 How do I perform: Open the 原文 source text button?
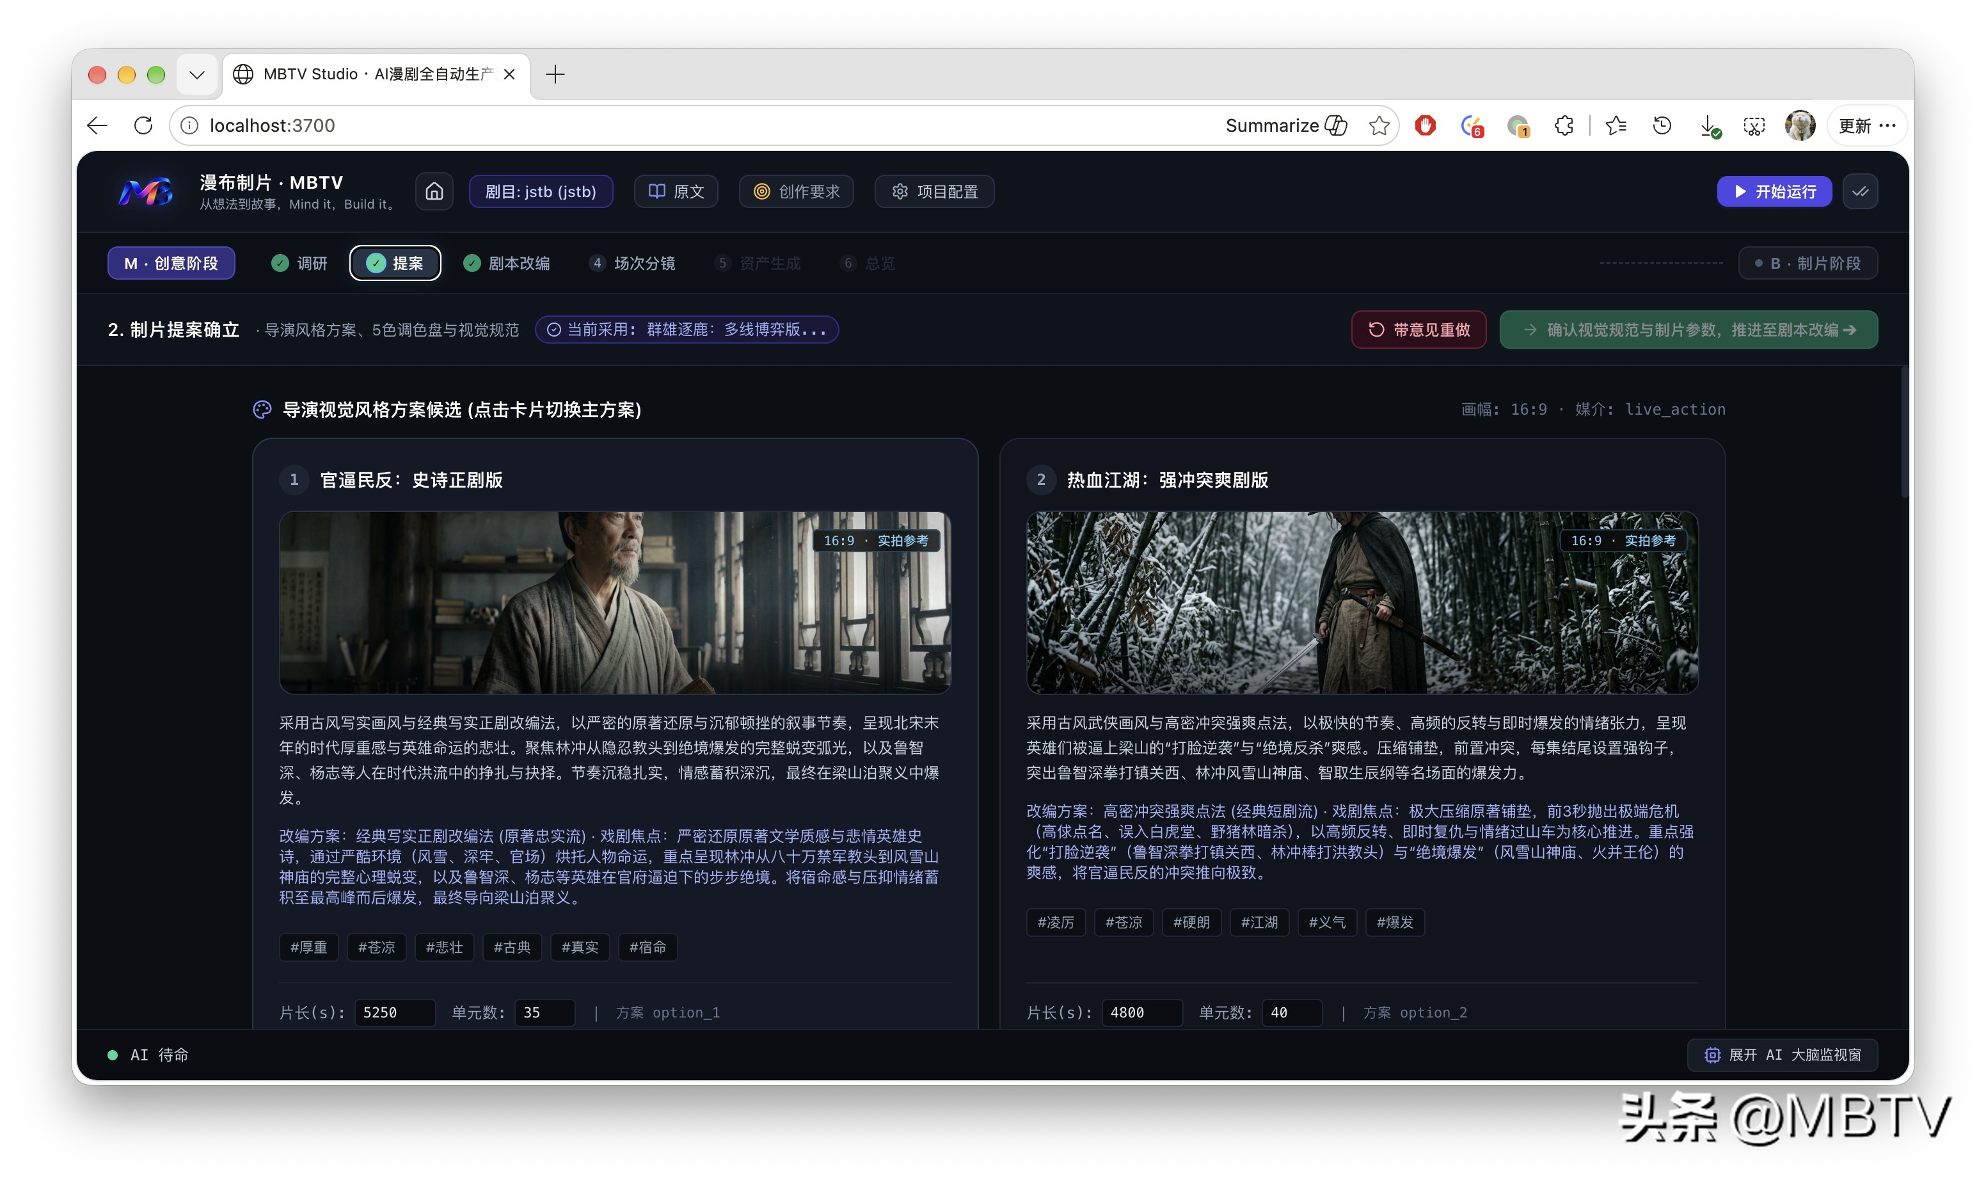pos(676,191)
